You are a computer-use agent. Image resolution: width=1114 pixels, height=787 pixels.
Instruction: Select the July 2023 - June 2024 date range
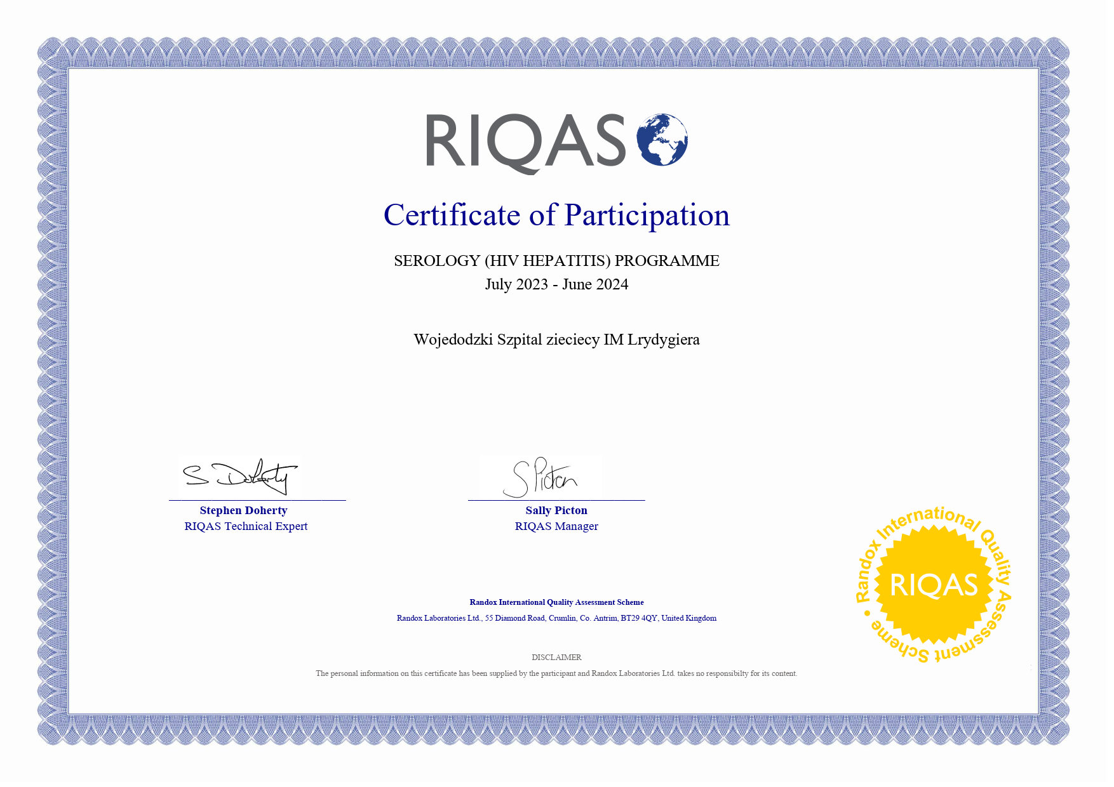[x=556, y=284]
